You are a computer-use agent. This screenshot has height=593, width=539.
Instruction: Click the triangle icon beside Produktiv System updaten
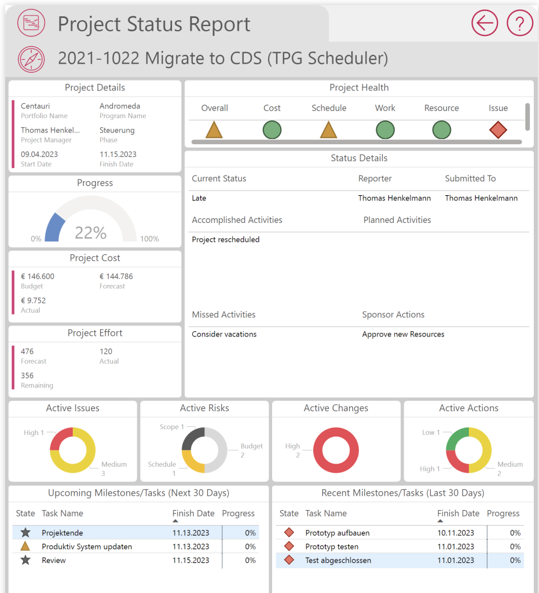click(25, 547)
